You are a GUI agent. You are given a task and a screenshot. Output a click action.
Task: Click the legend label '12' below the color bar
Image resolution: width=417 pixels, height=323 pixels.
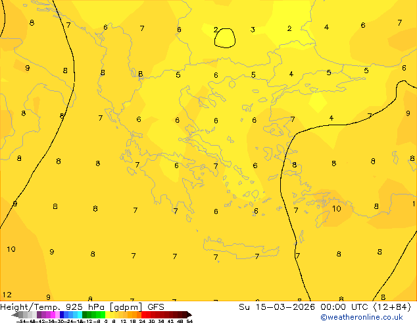click(x=124, y=321)
